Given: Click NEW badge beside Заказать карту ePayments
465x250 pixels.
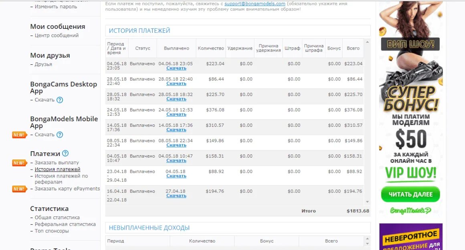Looking at the screenshot, I should pyautogui.click(x=20, y=189).
